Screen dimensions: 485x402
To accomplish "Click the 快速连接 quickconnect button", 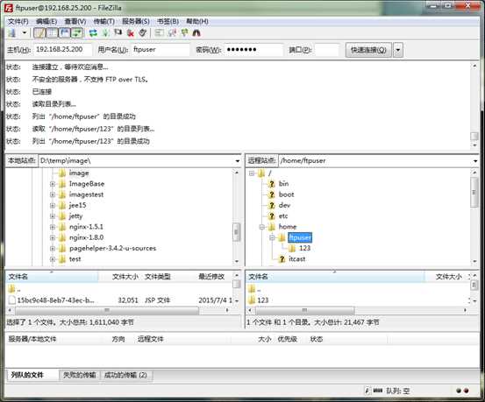I will pos(368,50).
